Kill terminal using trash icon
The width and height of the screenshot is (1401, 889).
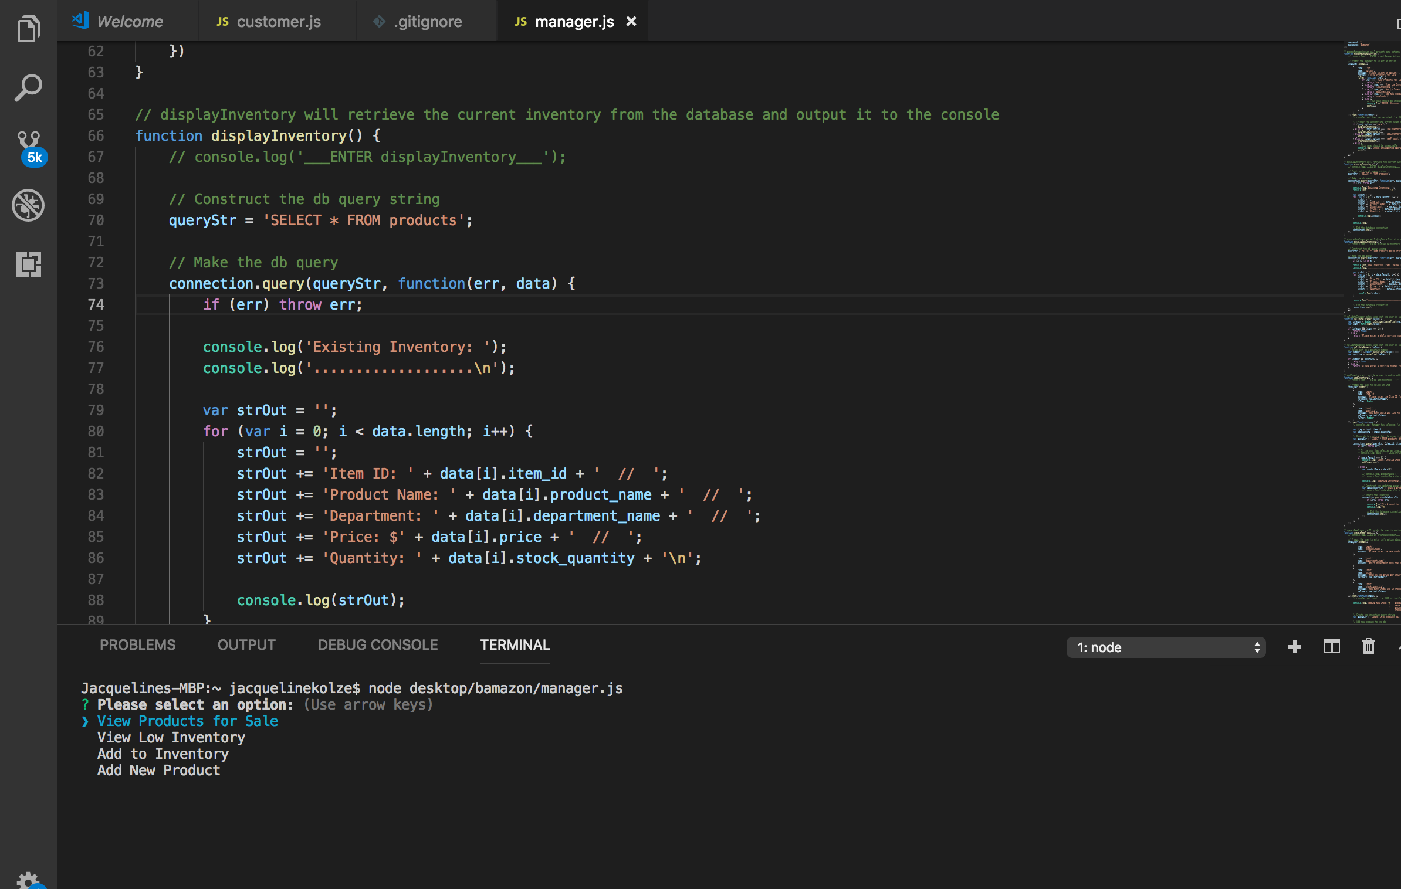pos(1368,647)
